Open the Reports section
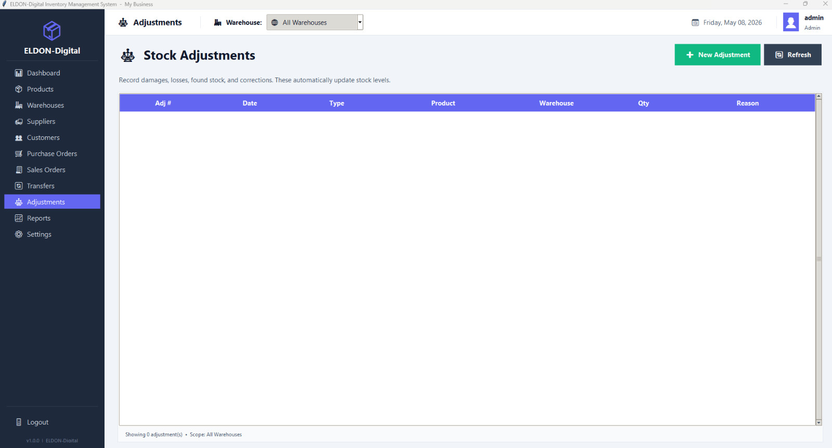Screen dimensions: 832x448 [x=52, y=219]
